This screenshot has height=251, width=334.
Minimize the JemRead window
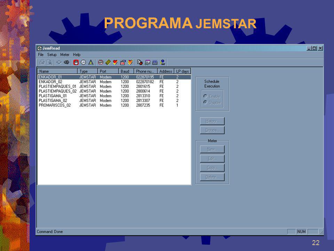309,48
